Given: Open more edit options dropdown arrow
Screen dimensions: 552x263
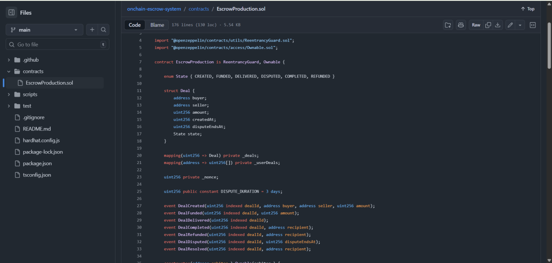Looking at the screenshot, I should point(520,25).
